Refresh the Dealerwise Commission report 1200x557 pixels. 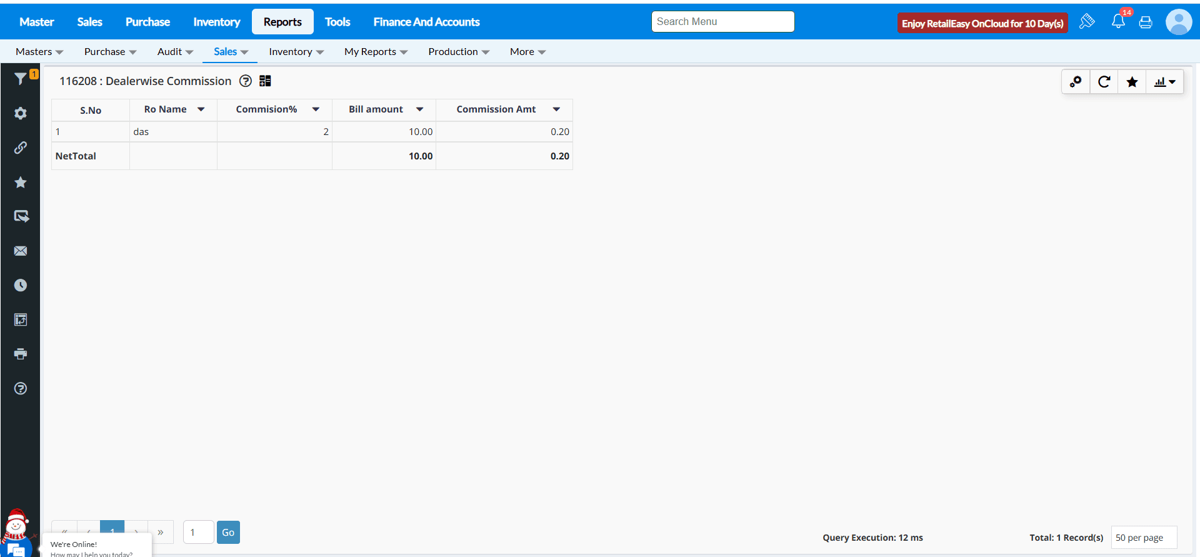1104,82
